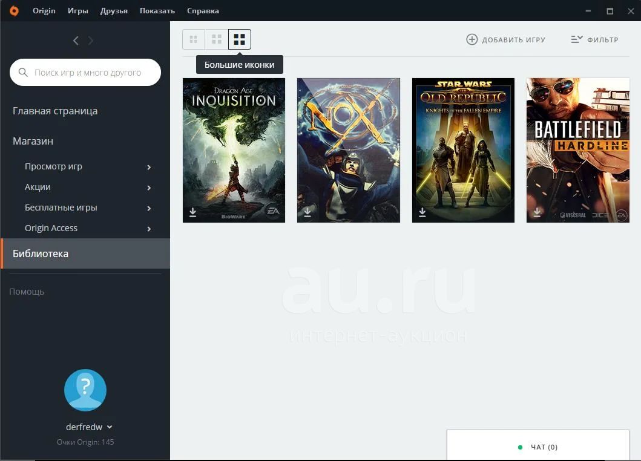
Task: Focus the game search field
Action: tap(85, 73)
